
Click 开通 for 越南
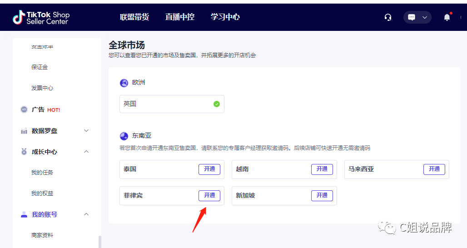(x=322, y=169)
